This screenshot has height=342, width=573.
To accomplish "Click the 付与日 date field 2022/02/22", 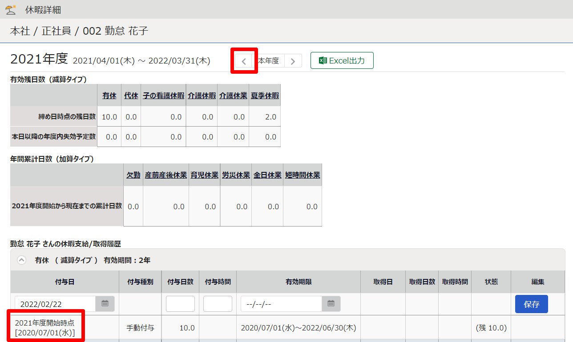I will 55,304.
